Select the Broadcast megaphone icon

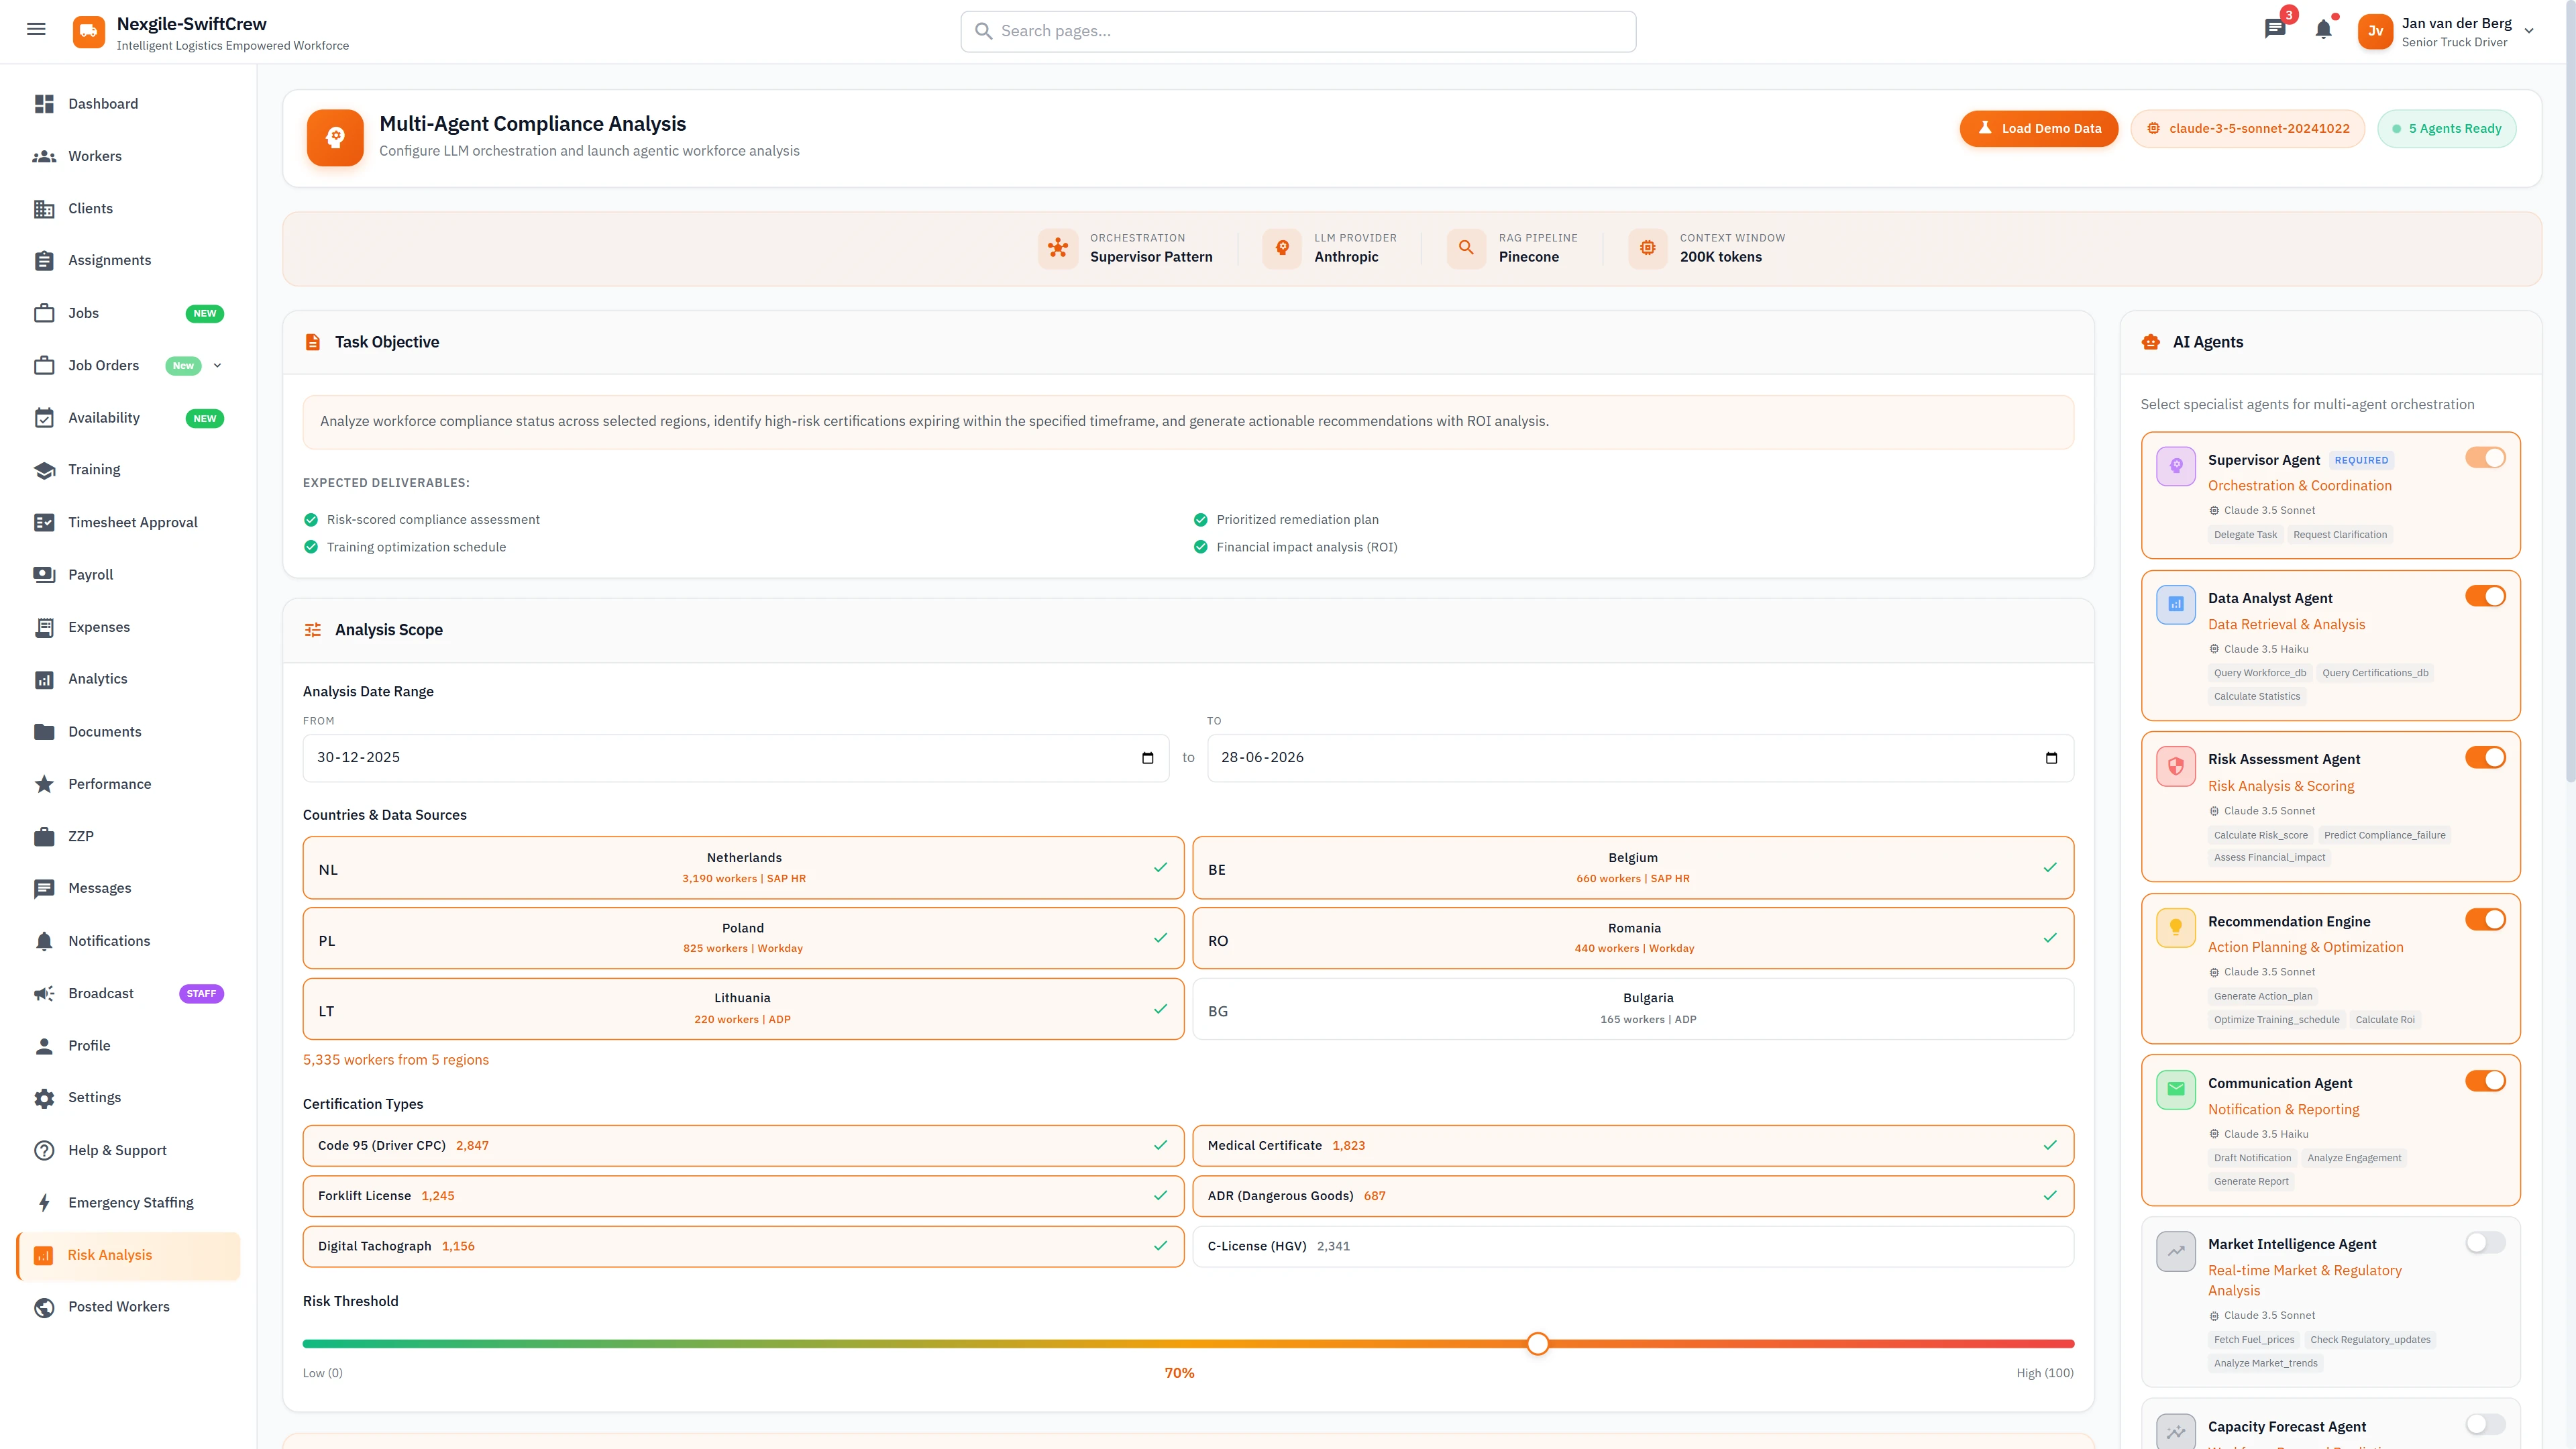click(x=45, y=993)
